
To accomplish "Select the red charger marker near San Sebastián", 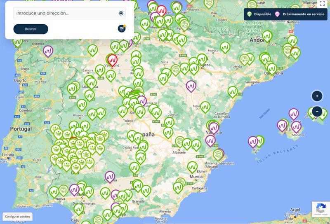I will (161, 11).
